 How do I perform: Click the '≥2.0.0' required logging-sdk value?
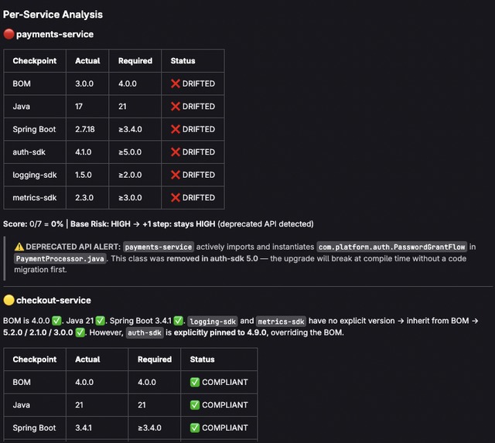pos(130,175)
